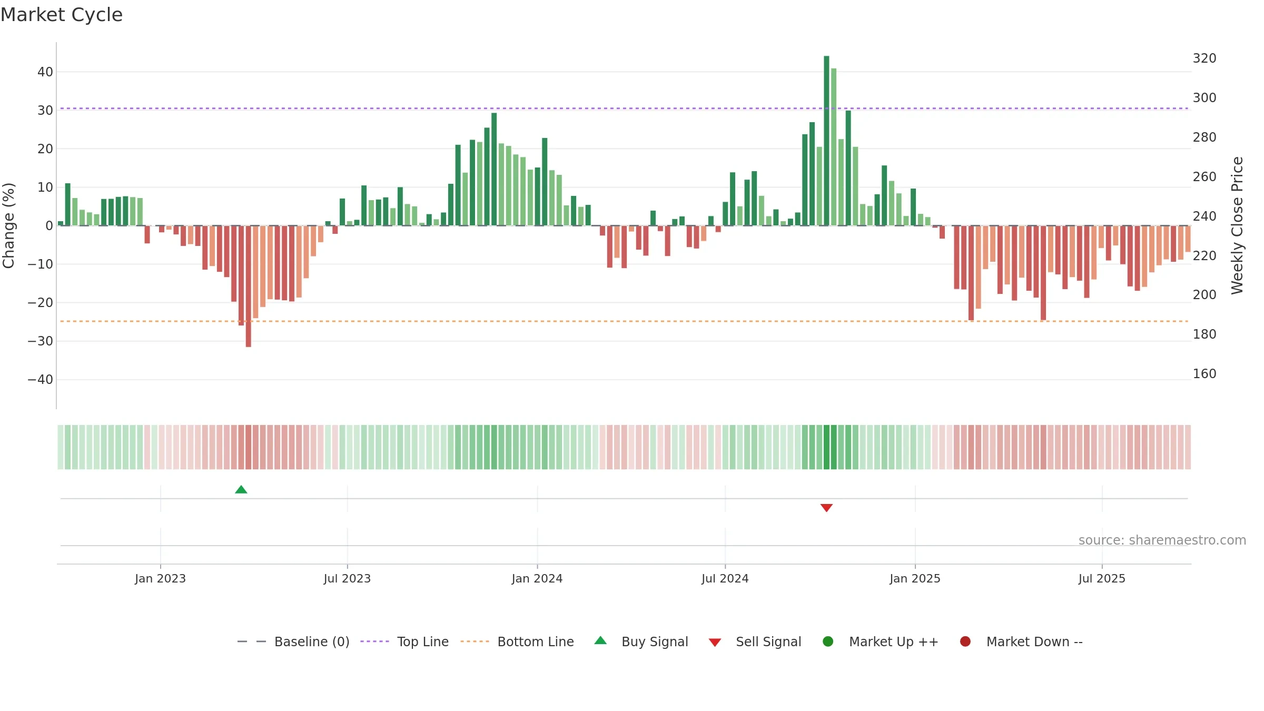Click the Jul 2024 axis label
The image size is (1264, 711).
click(x=725, y=578)
